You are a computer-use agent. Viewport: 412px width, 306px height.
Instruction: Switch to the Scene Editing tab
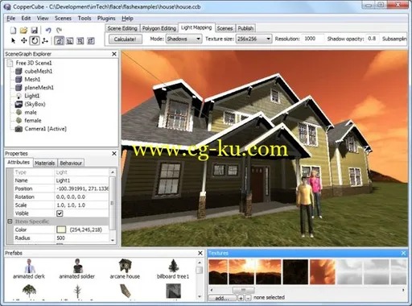tap(122, 28)
